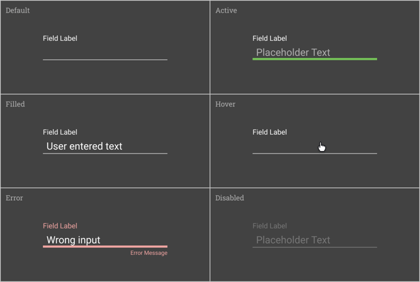The height and width of the screenshot is (282, 420).
Task: Click the Field Label in Active panel
Action: point(270,38)
